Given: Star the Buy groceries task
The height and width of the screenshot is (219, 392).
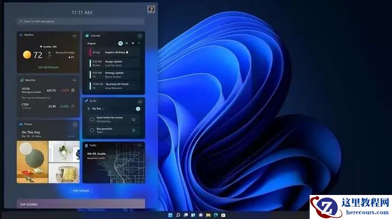Looking at the screenshot, I should click(x=133, y=130).
